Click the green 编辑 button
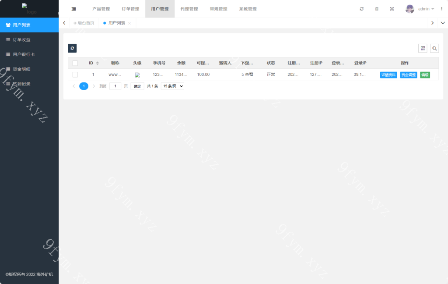This screenshot has width=448, height=284. (x=425, y=75)
